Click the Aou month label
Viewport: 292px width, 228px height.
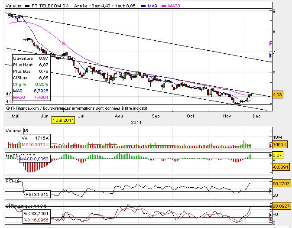tap(119, 116)
